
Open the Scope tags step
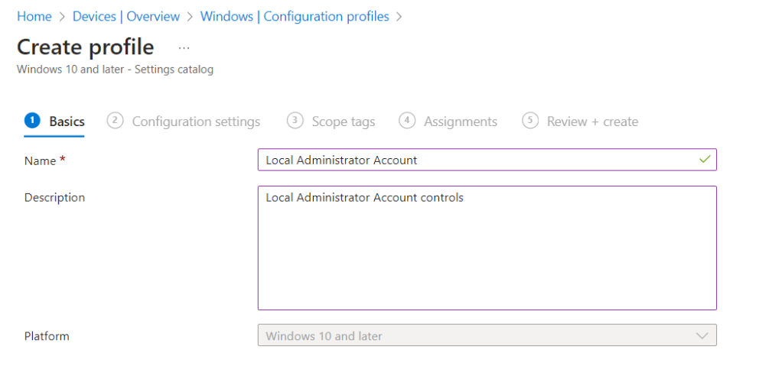pos(343,121)
